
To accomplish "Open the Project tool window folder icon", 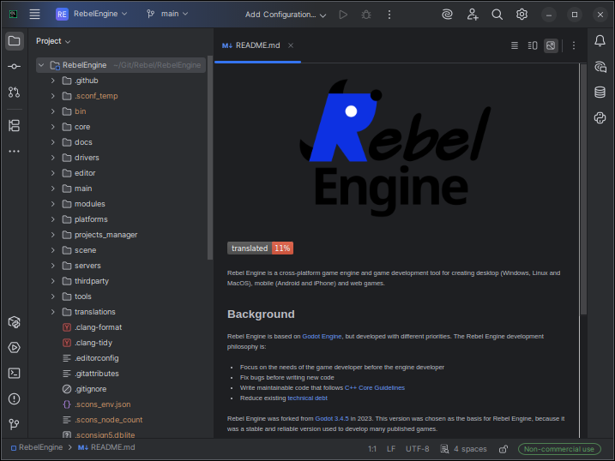I will 14,41.
